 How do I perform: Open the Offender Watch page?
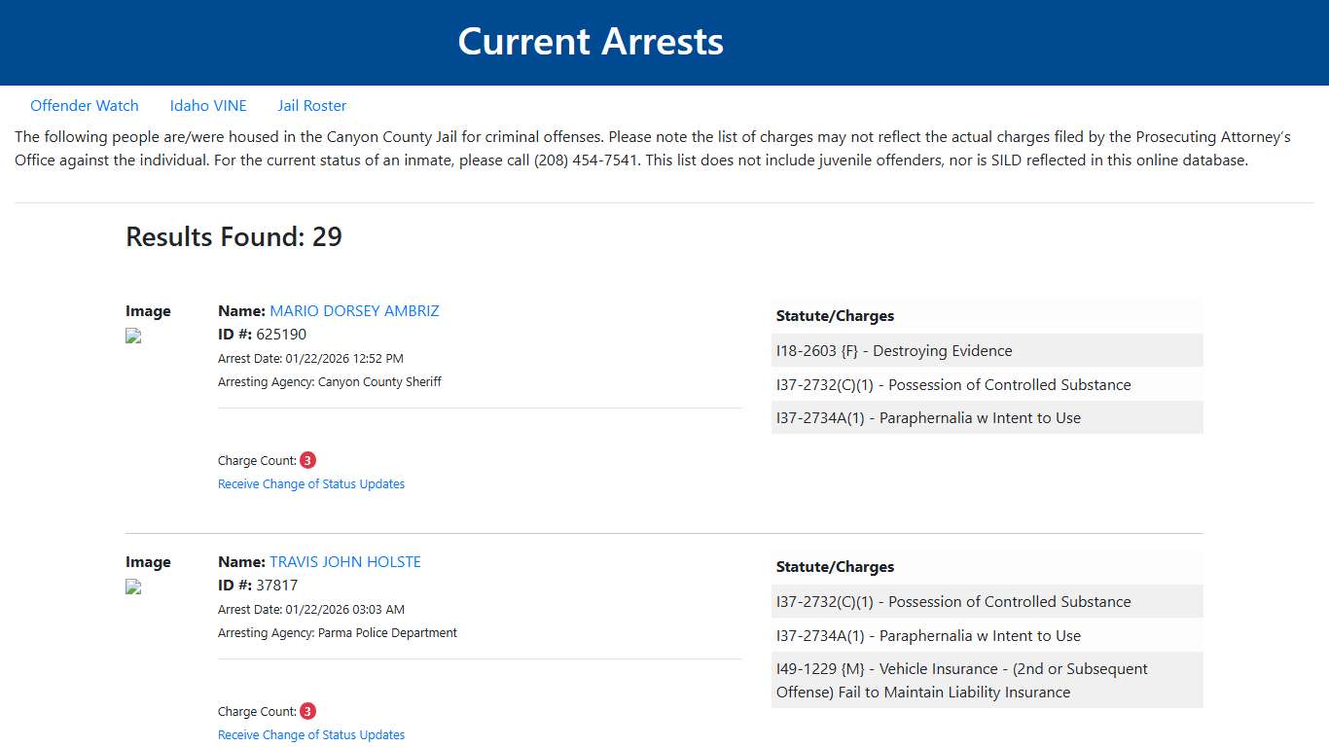[85, 105]
